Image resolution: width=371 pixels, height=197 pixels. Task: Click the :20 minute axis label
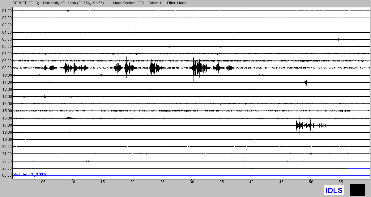pos(132,182)
